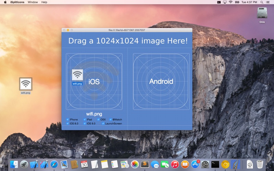Minimize the iSplitIcons window
274x171 pixels.
coord(68,30)
